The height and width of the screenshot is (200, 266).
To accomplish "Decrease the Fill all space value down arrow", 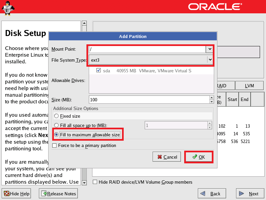I will (x=210, y=127).
